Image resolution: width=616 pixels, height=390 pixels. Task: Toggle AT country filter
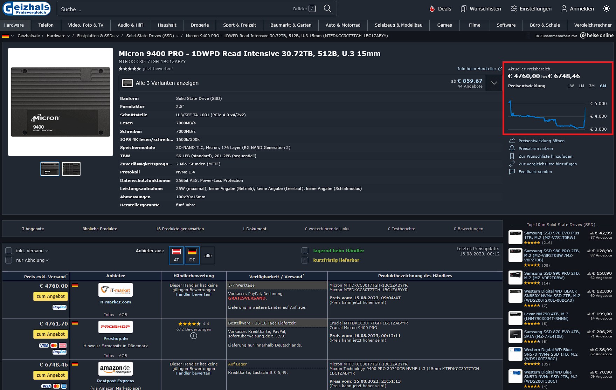click(177, 255)
